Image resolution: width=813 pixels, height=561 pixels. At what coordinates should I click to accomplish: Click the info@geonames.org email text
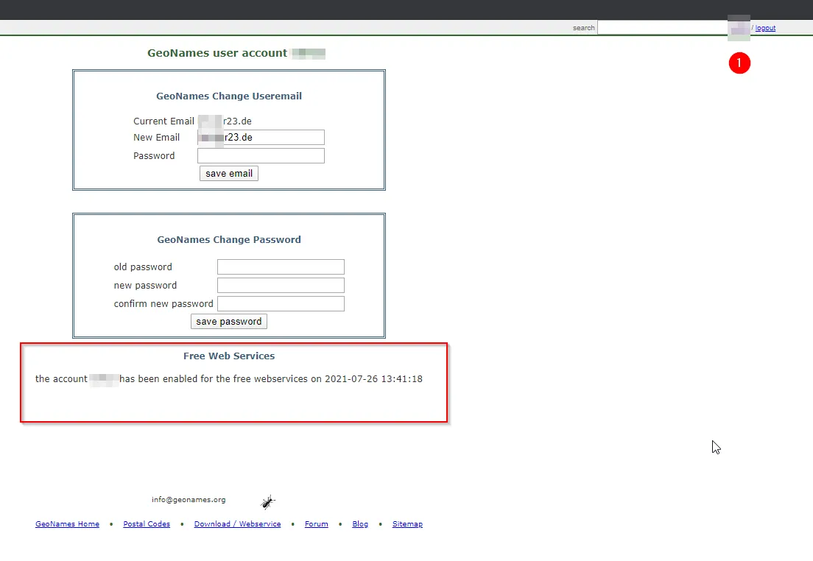pyautogui.click(x=189, y=500)
